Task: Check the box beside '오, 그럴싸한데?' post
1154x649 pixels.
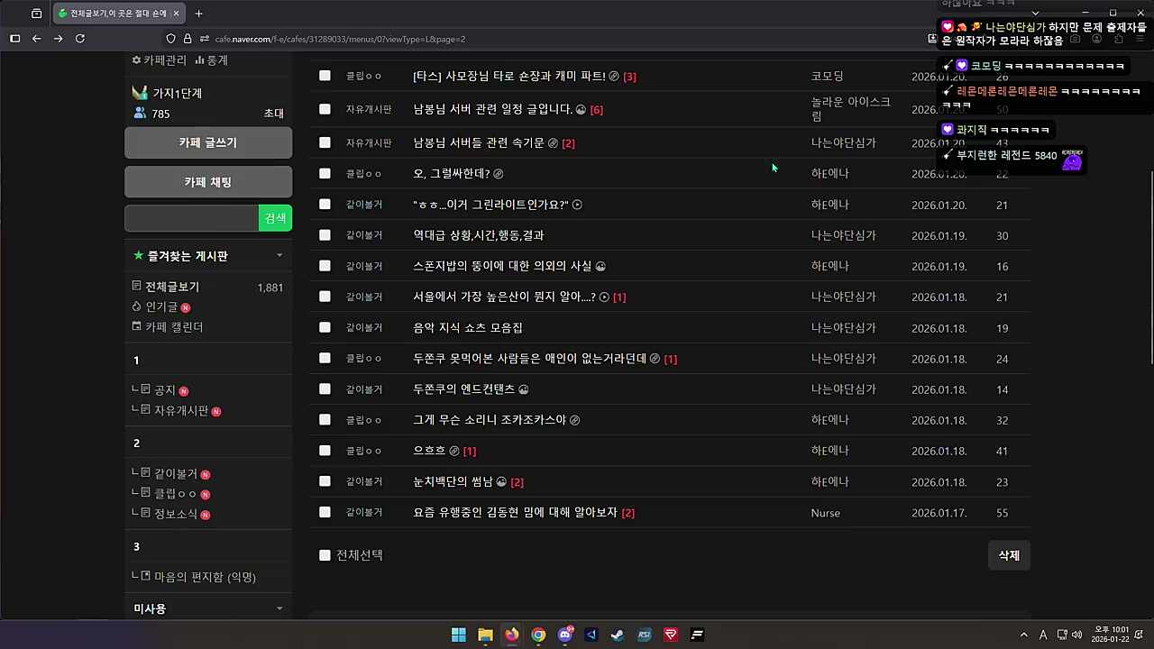Action: 325,173
